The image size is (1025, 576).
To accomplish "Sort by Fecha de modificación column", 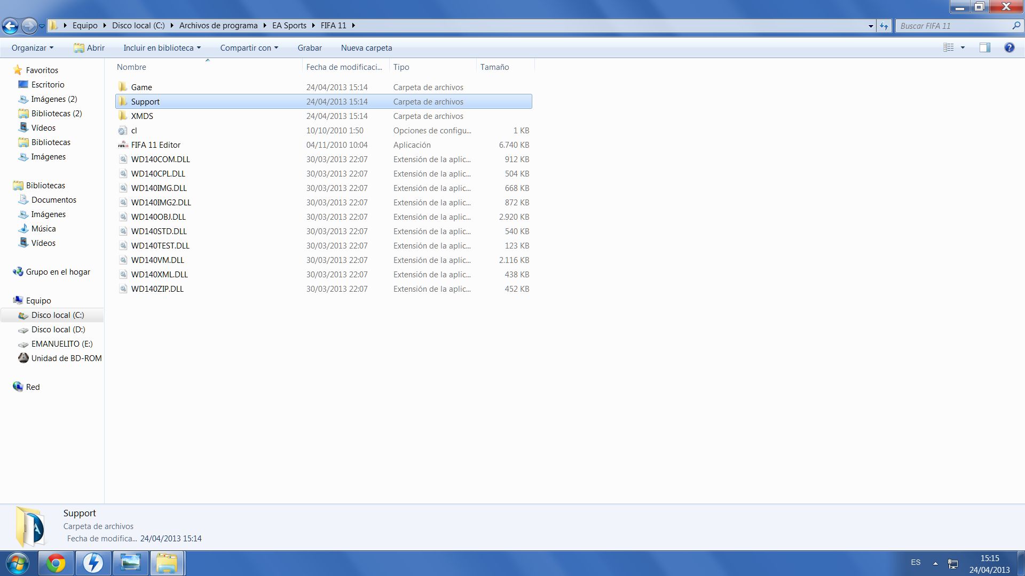I will click(345, 67).
